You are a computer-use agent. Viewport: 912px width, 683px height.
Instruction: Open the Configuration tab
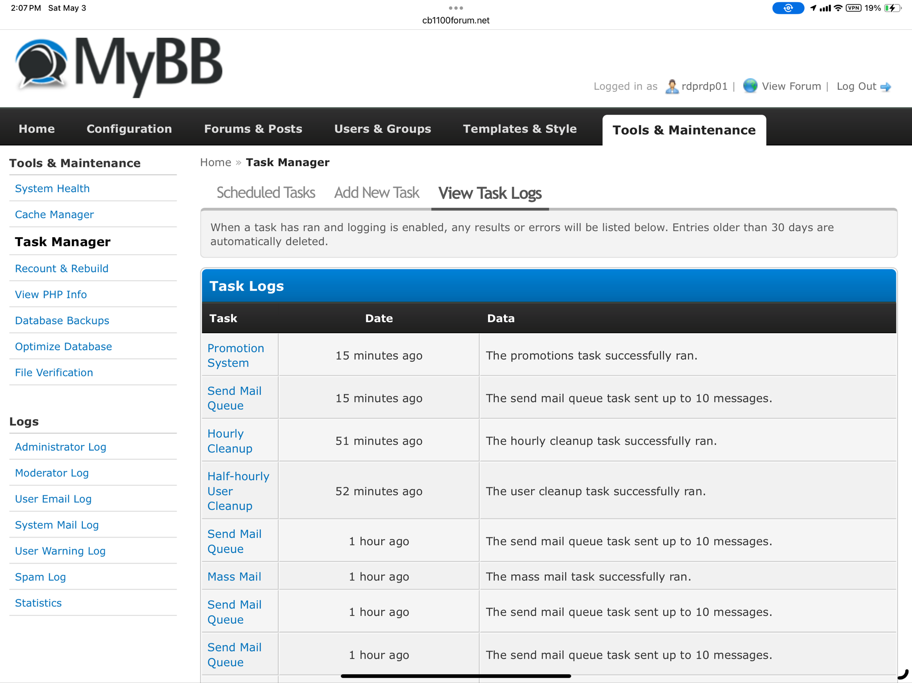[129, 129]
